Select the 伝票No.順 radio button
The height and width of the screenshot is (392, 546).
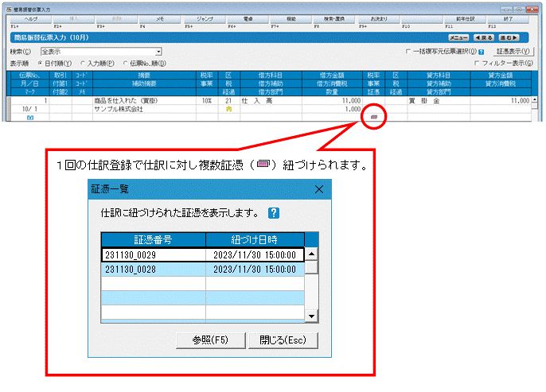[125, 64]
